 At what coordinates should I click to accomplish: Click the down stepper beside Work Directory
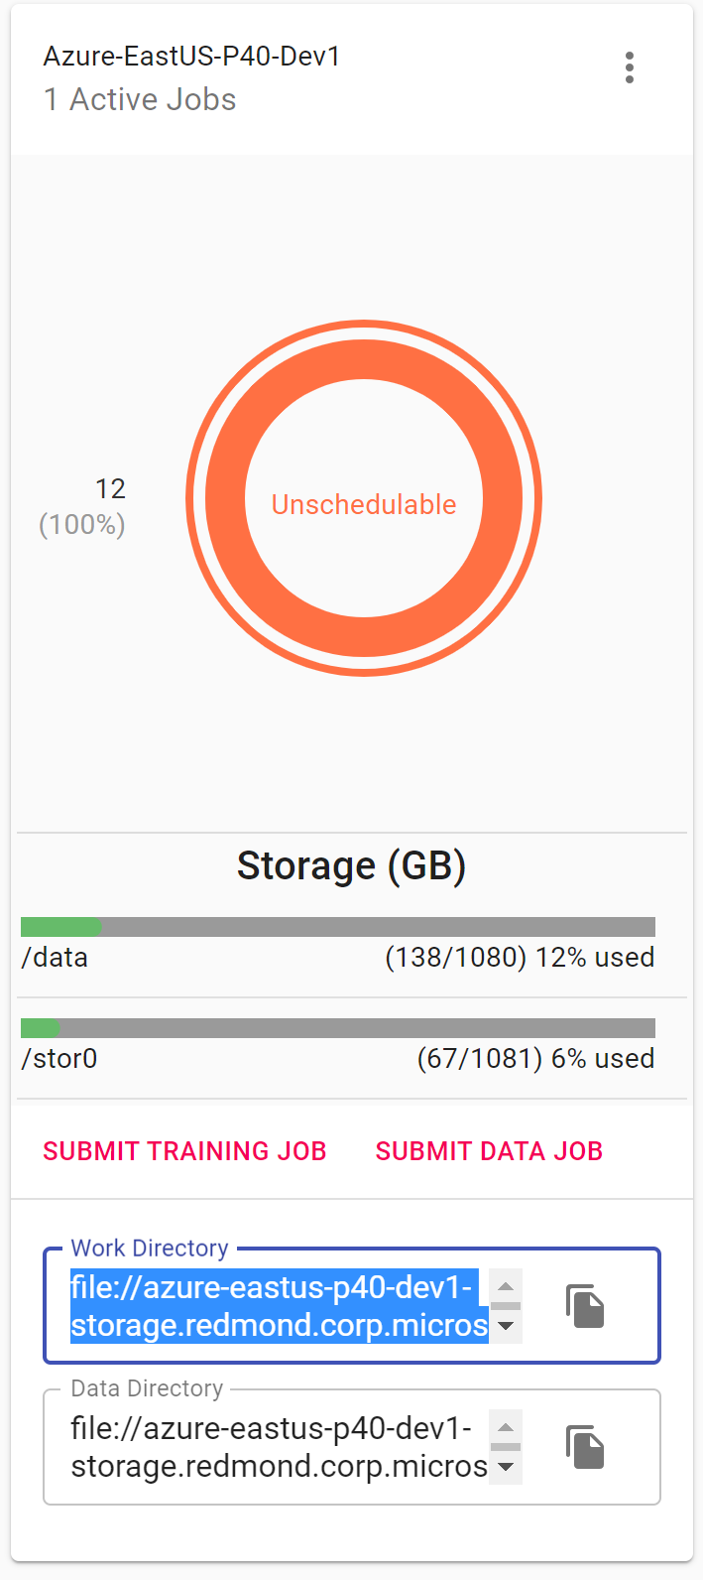pyautogui.click(x=506, y=1327)
